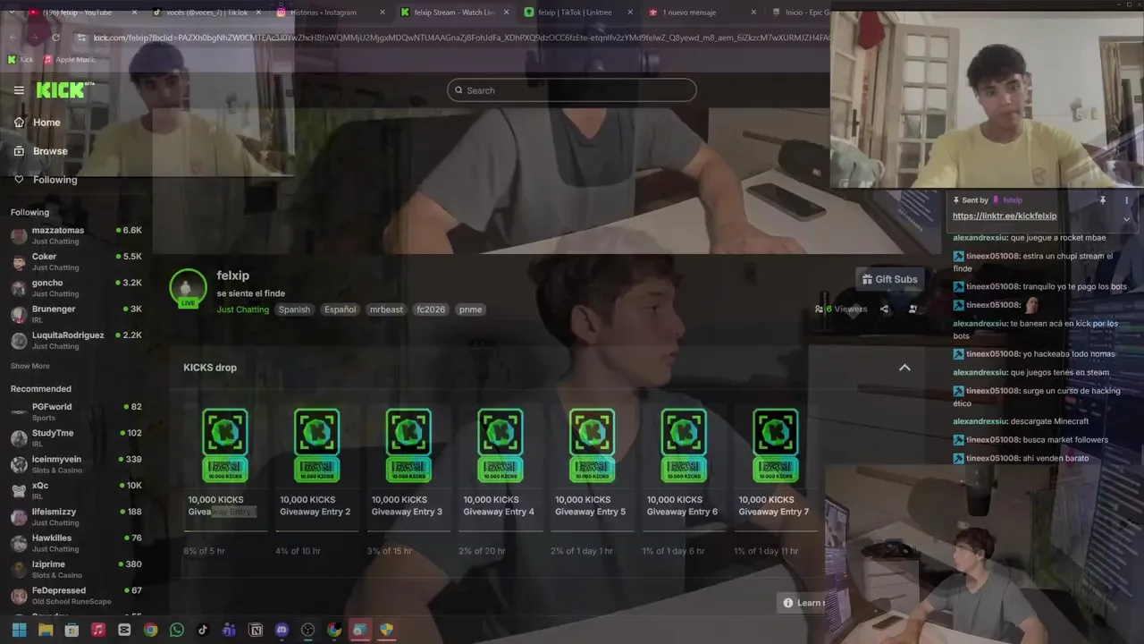The image size is (1144, 644).
Task: Click progress bar showing 3% of 15 hr
Action: point(408,531)
